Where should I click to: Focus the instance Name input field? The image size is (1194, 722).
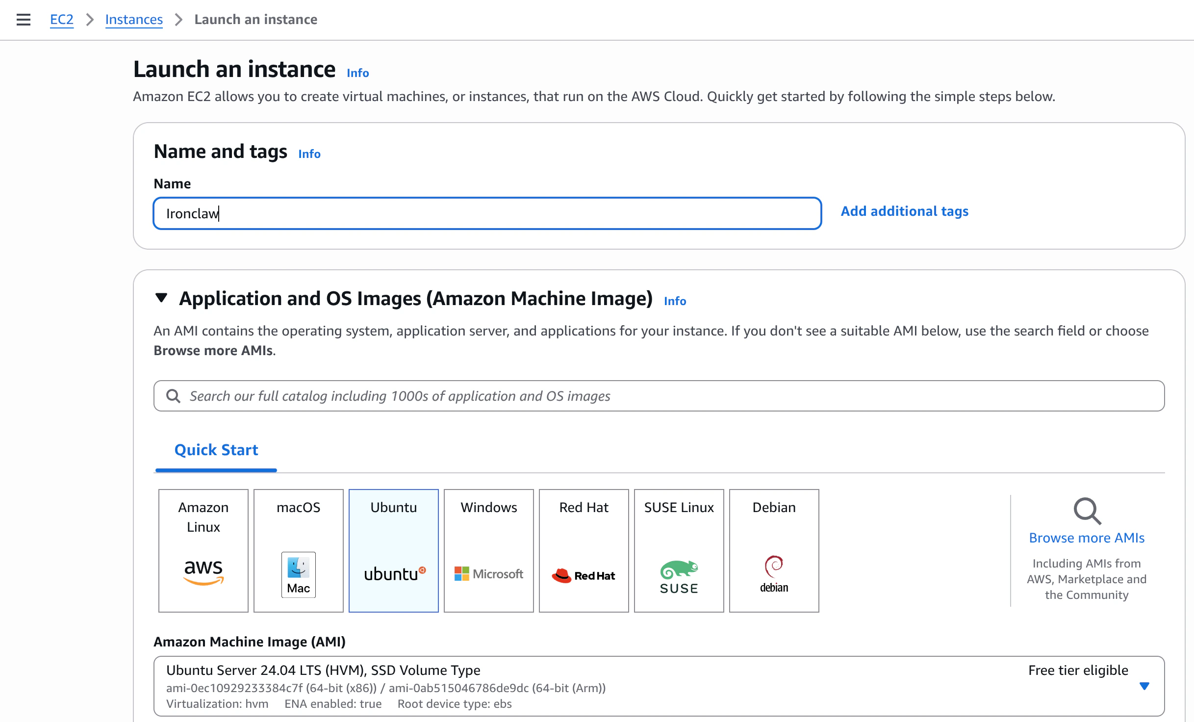487,213
